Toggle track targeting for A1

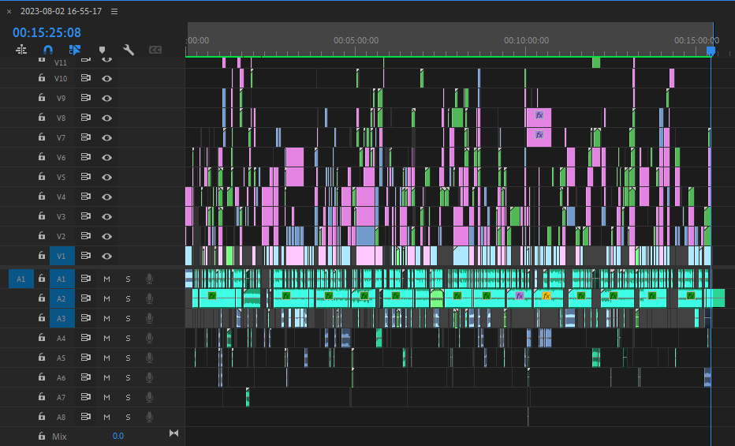tap(62, 279)
